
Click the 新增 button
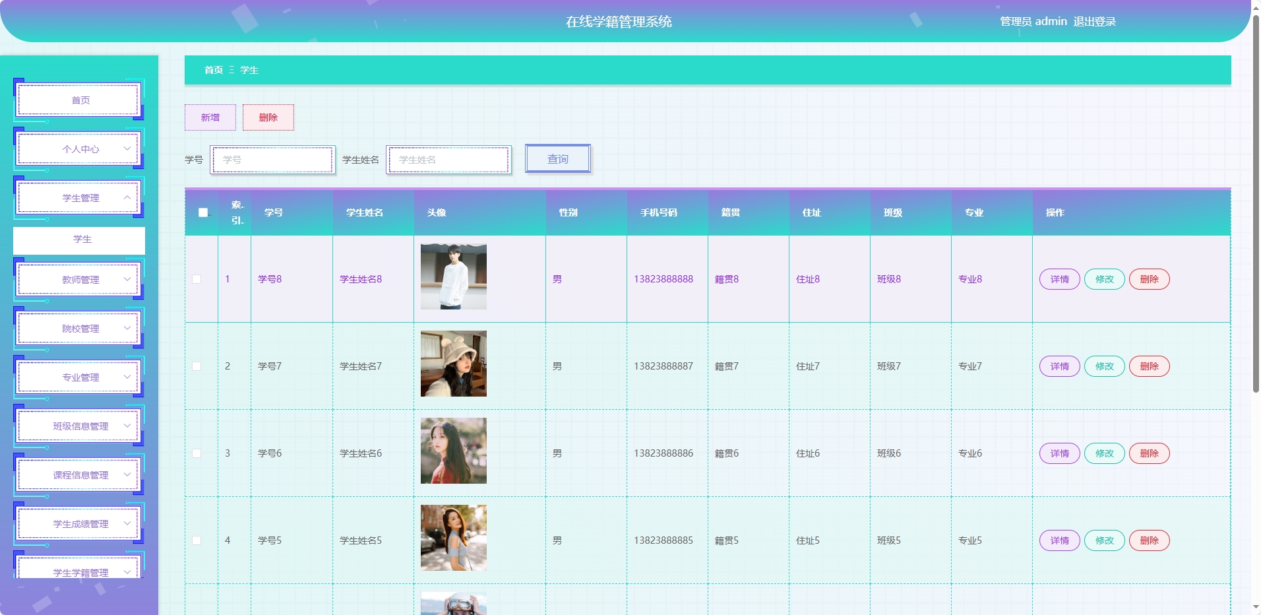[210, 117]
